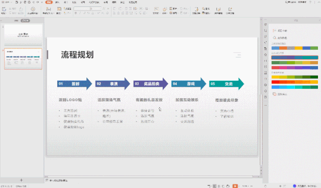Select the second slide thumbnail
This screenshot has height=188, width=321.
point(23,59)
